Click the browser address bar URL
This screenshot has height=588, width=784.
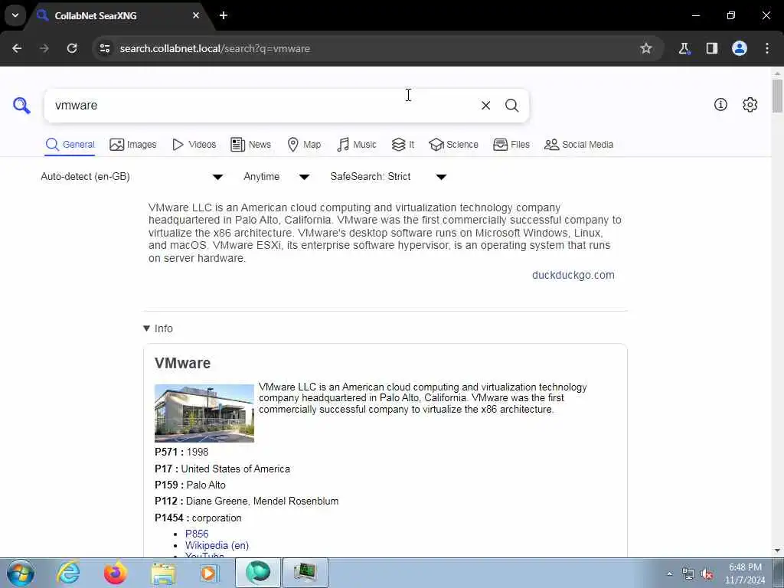(x=215, y=48)
